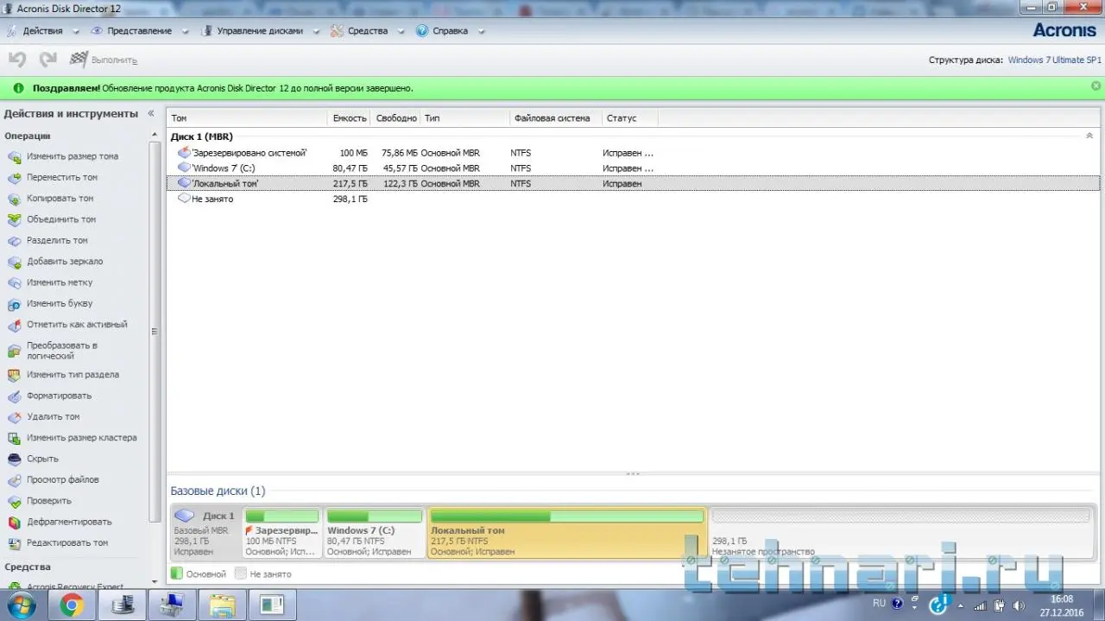Expand the dropdown arrow next to Действия
1105x621 pixels.
point(76,32)
